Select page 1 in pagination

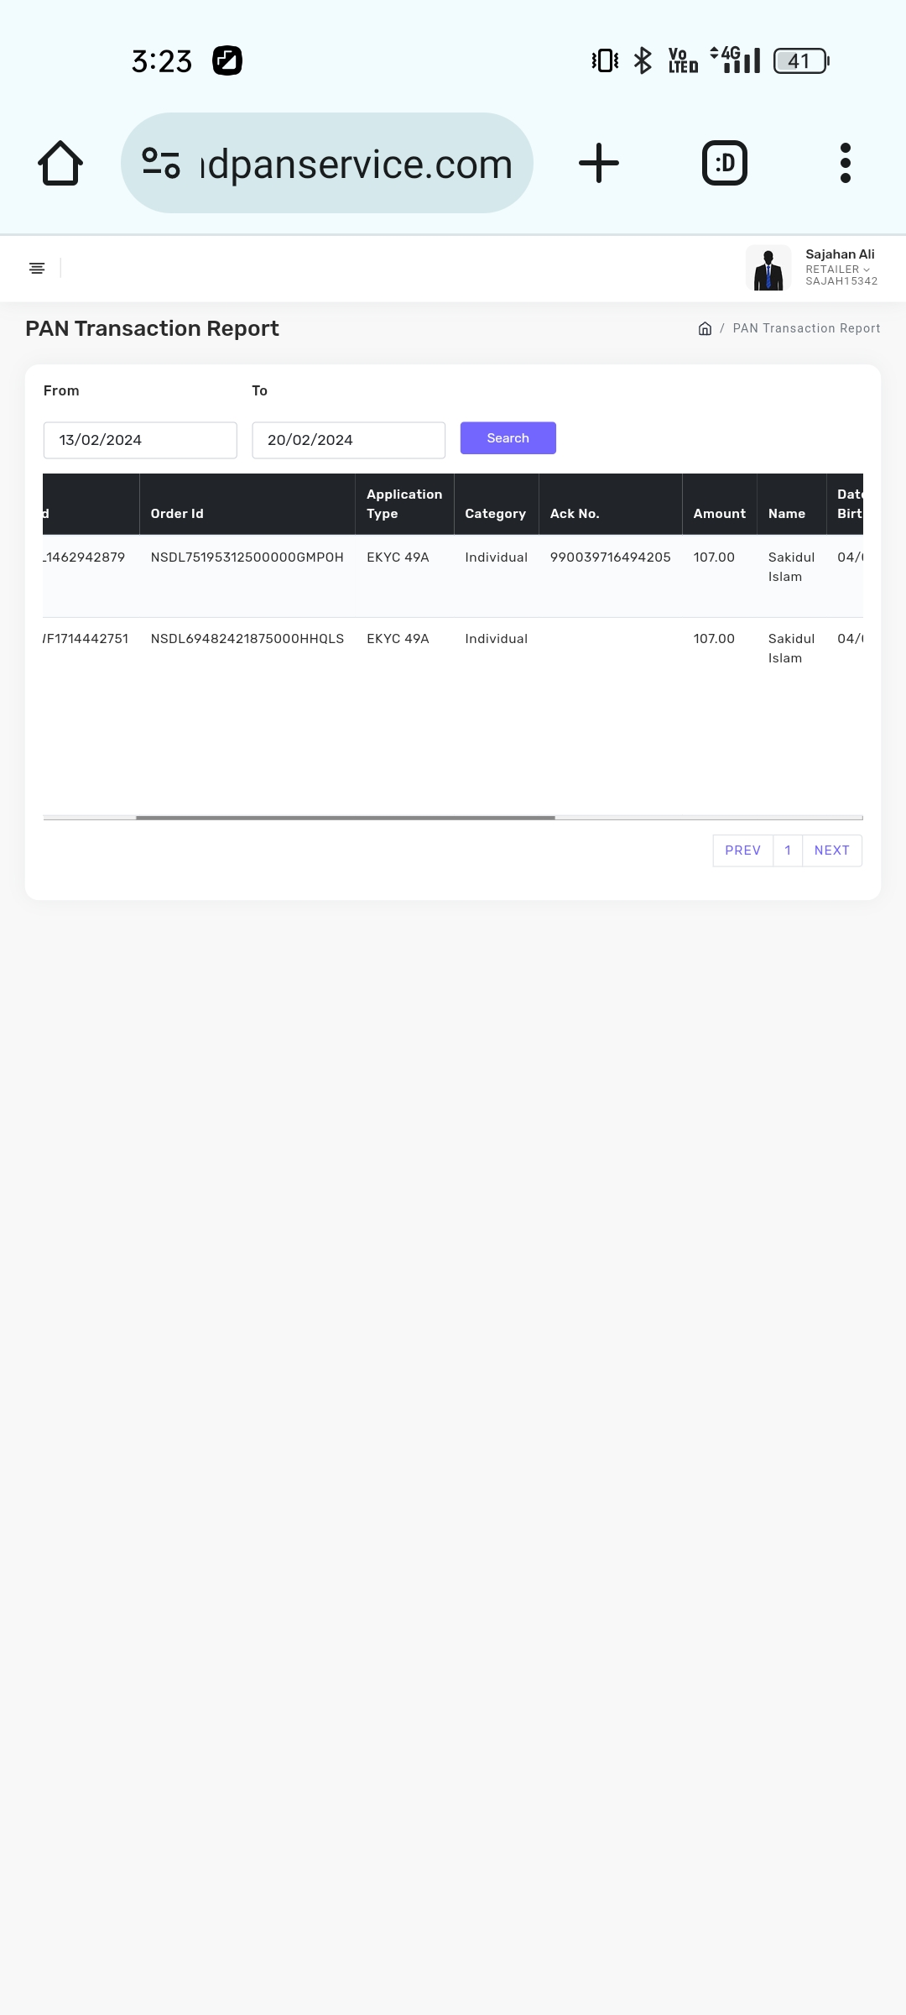[x=788, y=850]
